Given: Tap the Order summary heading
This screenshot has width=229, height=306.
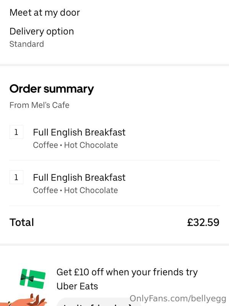Looking at the screenshot, I should [x=52, y=89].
